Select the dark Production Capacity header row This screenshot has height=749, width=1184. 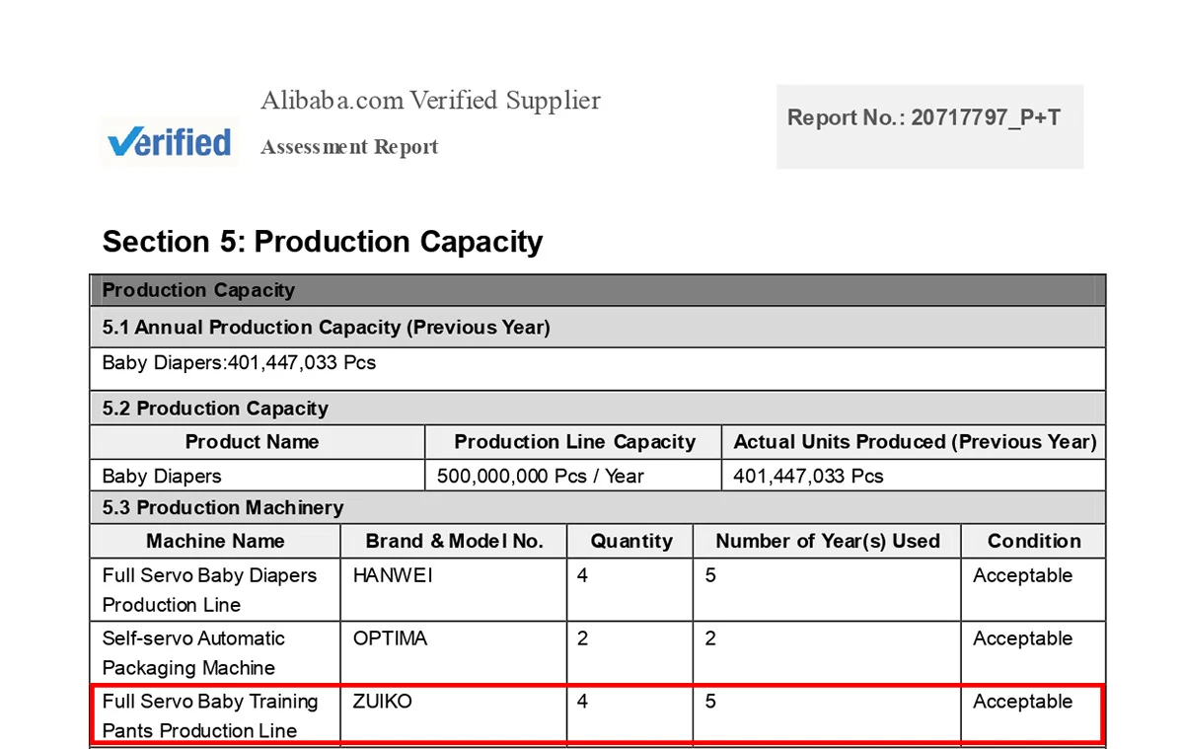(598, 290)
